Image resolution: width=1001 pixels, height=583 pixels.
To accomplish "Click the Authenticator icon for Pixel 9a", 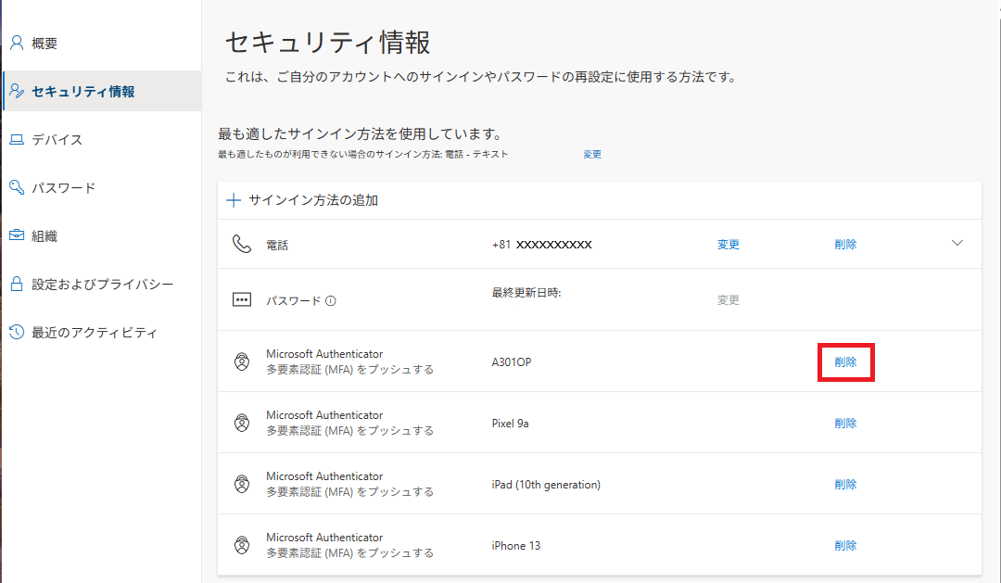I will [242, 423].
